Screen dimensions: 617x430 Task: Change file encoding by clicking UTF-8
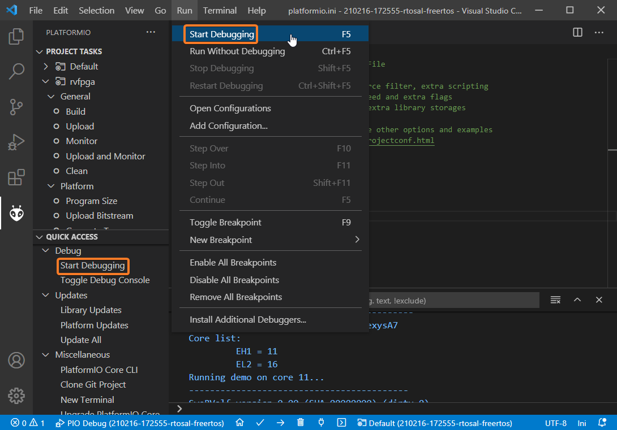tap(556, 423)
